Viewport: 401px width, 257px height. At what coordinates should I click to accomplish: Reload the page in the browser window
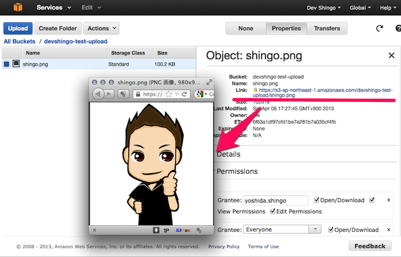184,94
